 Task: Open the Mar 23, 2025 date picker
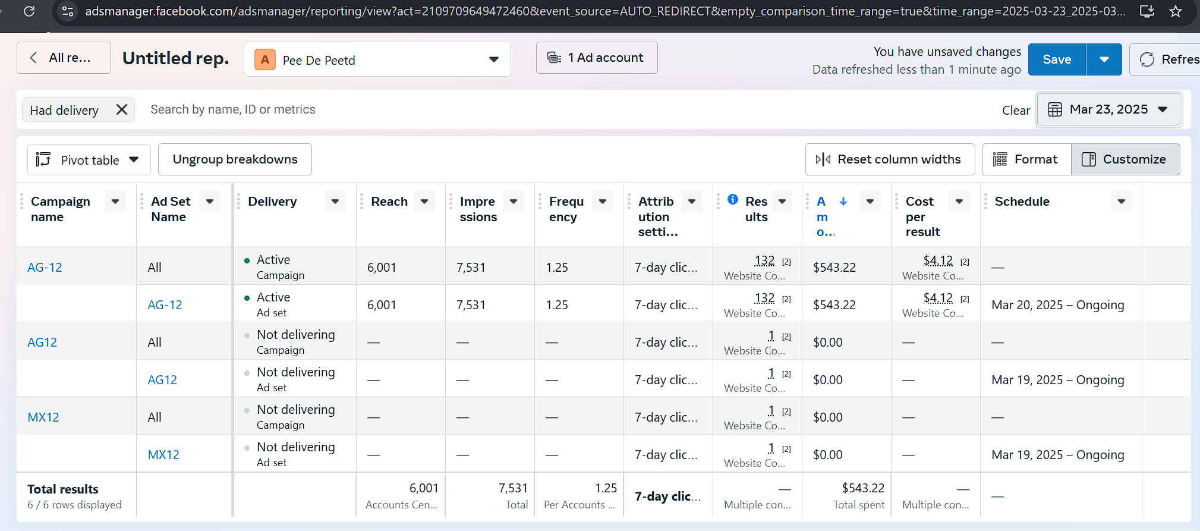[1108, 109]
